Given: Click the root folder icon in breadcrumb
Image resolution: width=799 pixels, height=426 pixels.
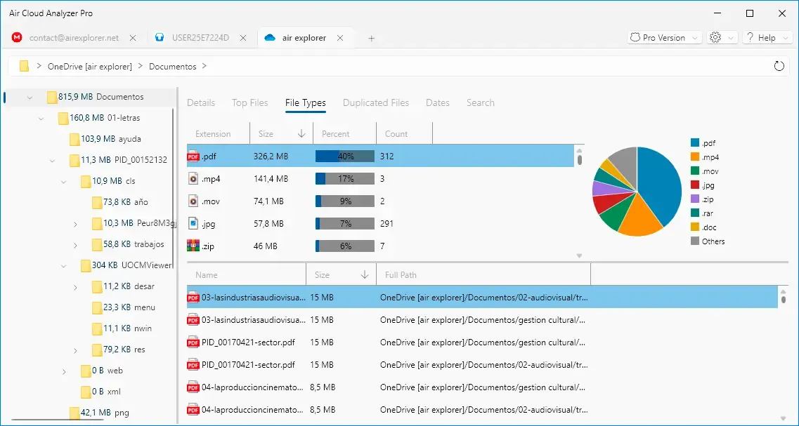Looking at the screenshot, I should [24, 66].
